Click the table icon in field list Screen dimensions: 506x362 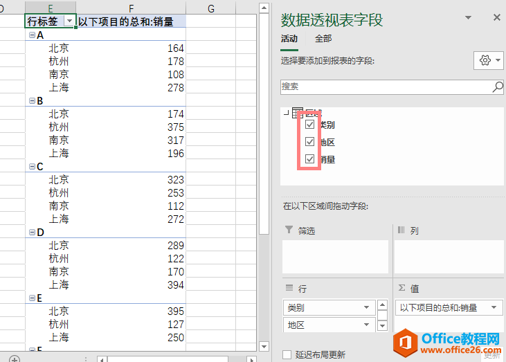click(298, 113)
